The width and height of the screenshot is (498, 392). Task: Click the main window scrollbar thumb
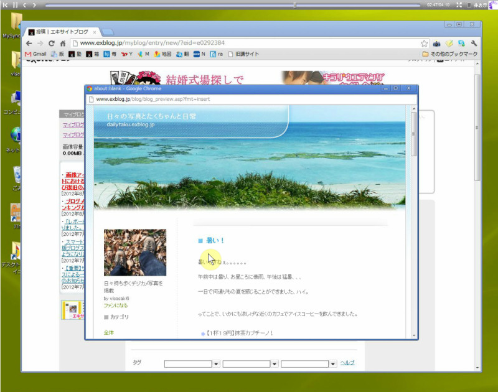pos(477,128)
